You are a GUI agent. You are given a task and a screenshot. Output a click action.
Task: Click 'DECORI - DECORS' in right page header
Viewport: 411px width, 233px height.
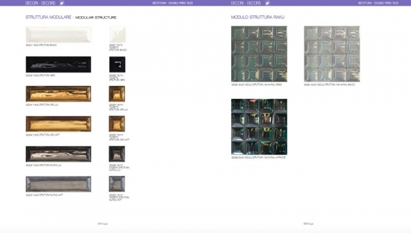coord(246,3)
